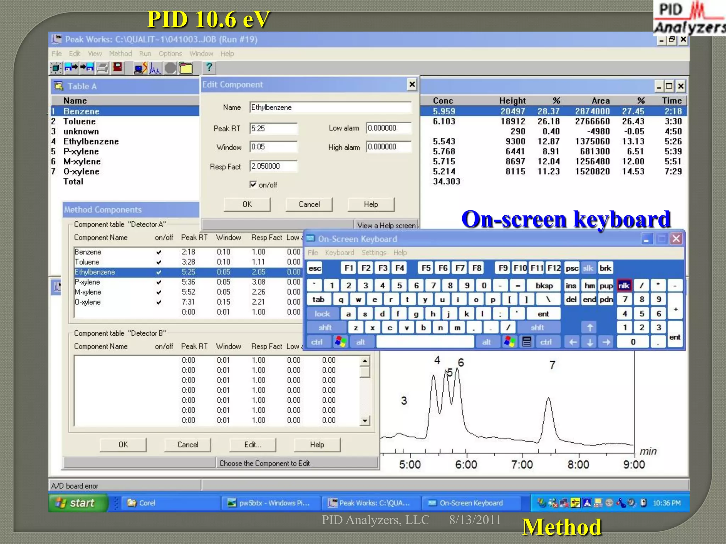Open the Method menu in Peak Works
This screenshot has width=726, height=544.
[x=120, y=53]
